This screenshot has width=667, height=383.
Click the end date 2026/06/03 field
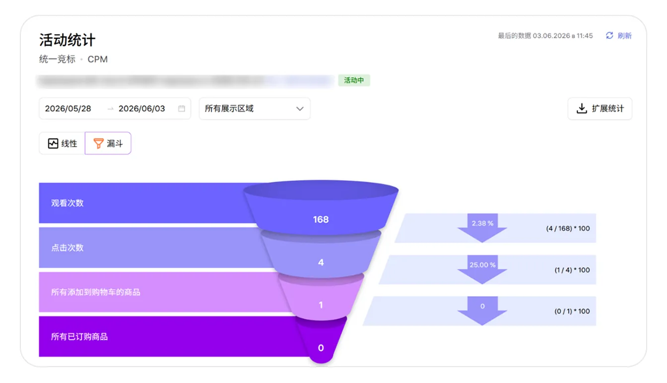click(142, 109)
